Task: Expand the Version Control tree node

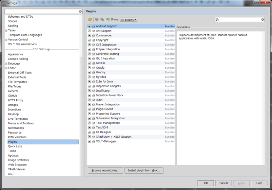Action: point(6,40)
